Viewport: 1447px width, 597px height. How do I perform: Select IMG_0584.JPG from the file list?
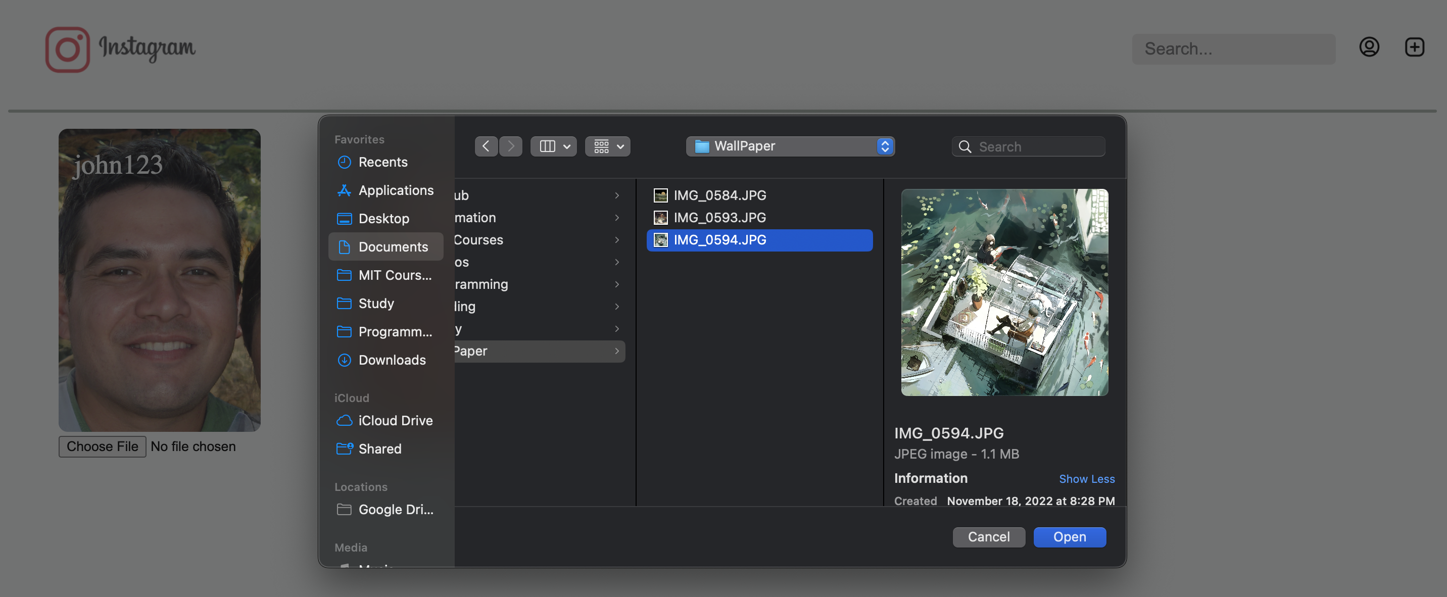coord(719,195)
